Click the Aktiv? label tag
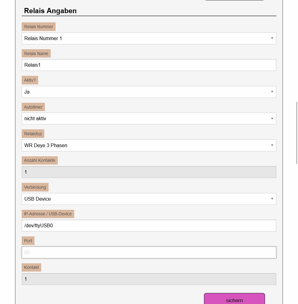Image resolution: width=298 pixels, height=304 pixels. 30,80
